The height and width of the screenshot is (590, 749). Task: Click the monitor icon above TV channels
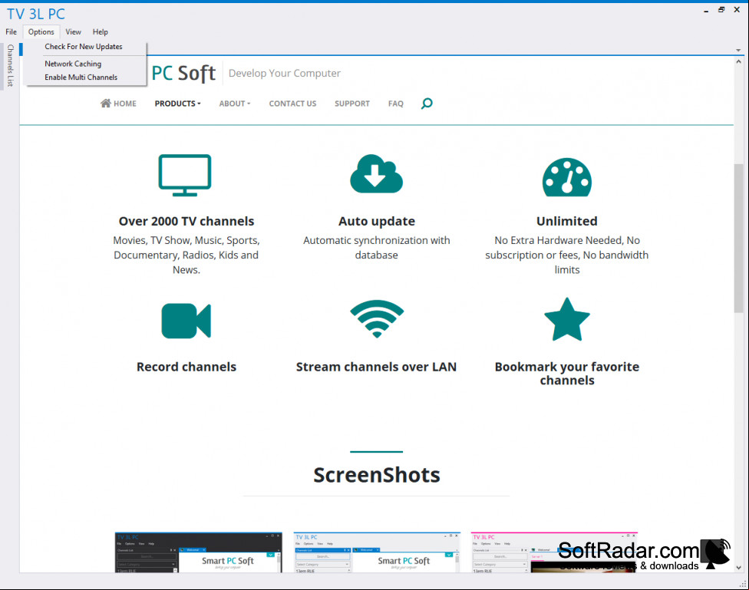185,176
